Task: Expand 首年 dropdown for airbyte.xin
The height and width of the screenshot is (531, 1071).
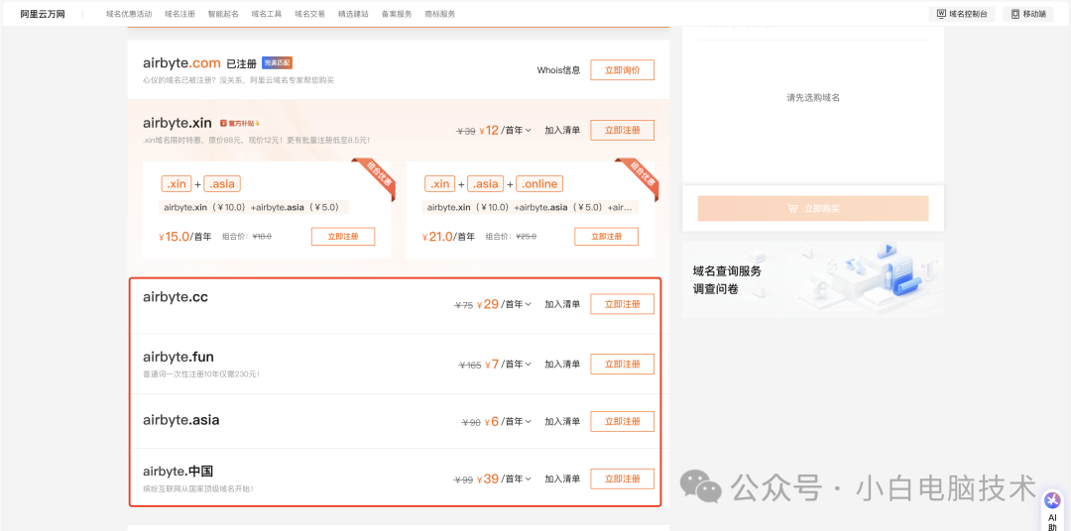Action: pos(518,131)
